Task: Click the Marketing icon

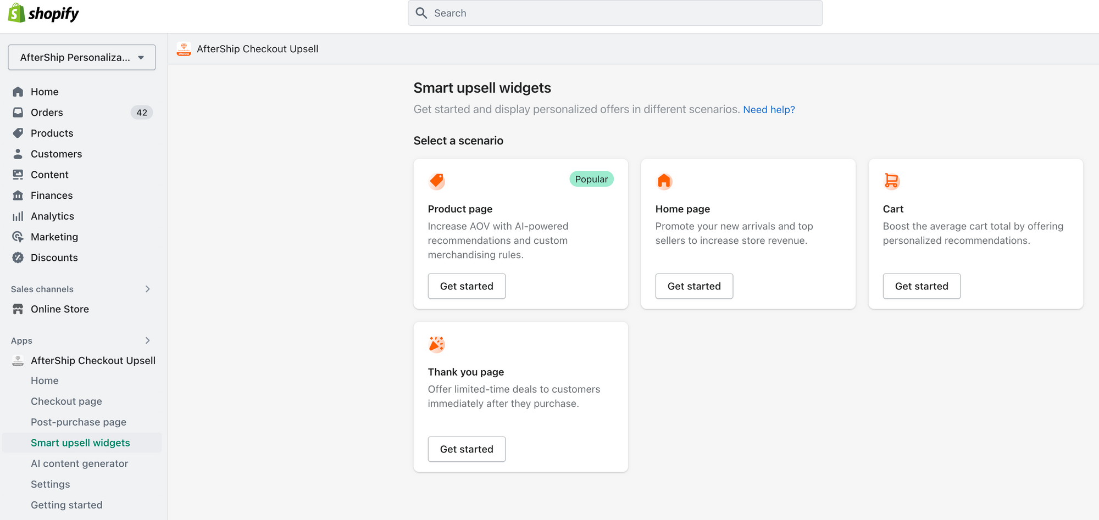Action: coord(18,237)
